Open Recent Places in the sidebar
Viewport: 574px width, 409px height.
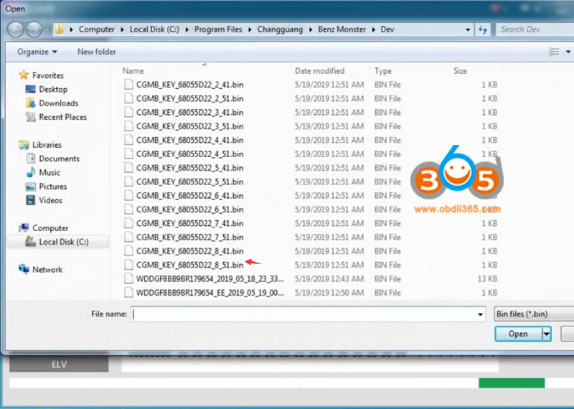click(x=62, y=117)
